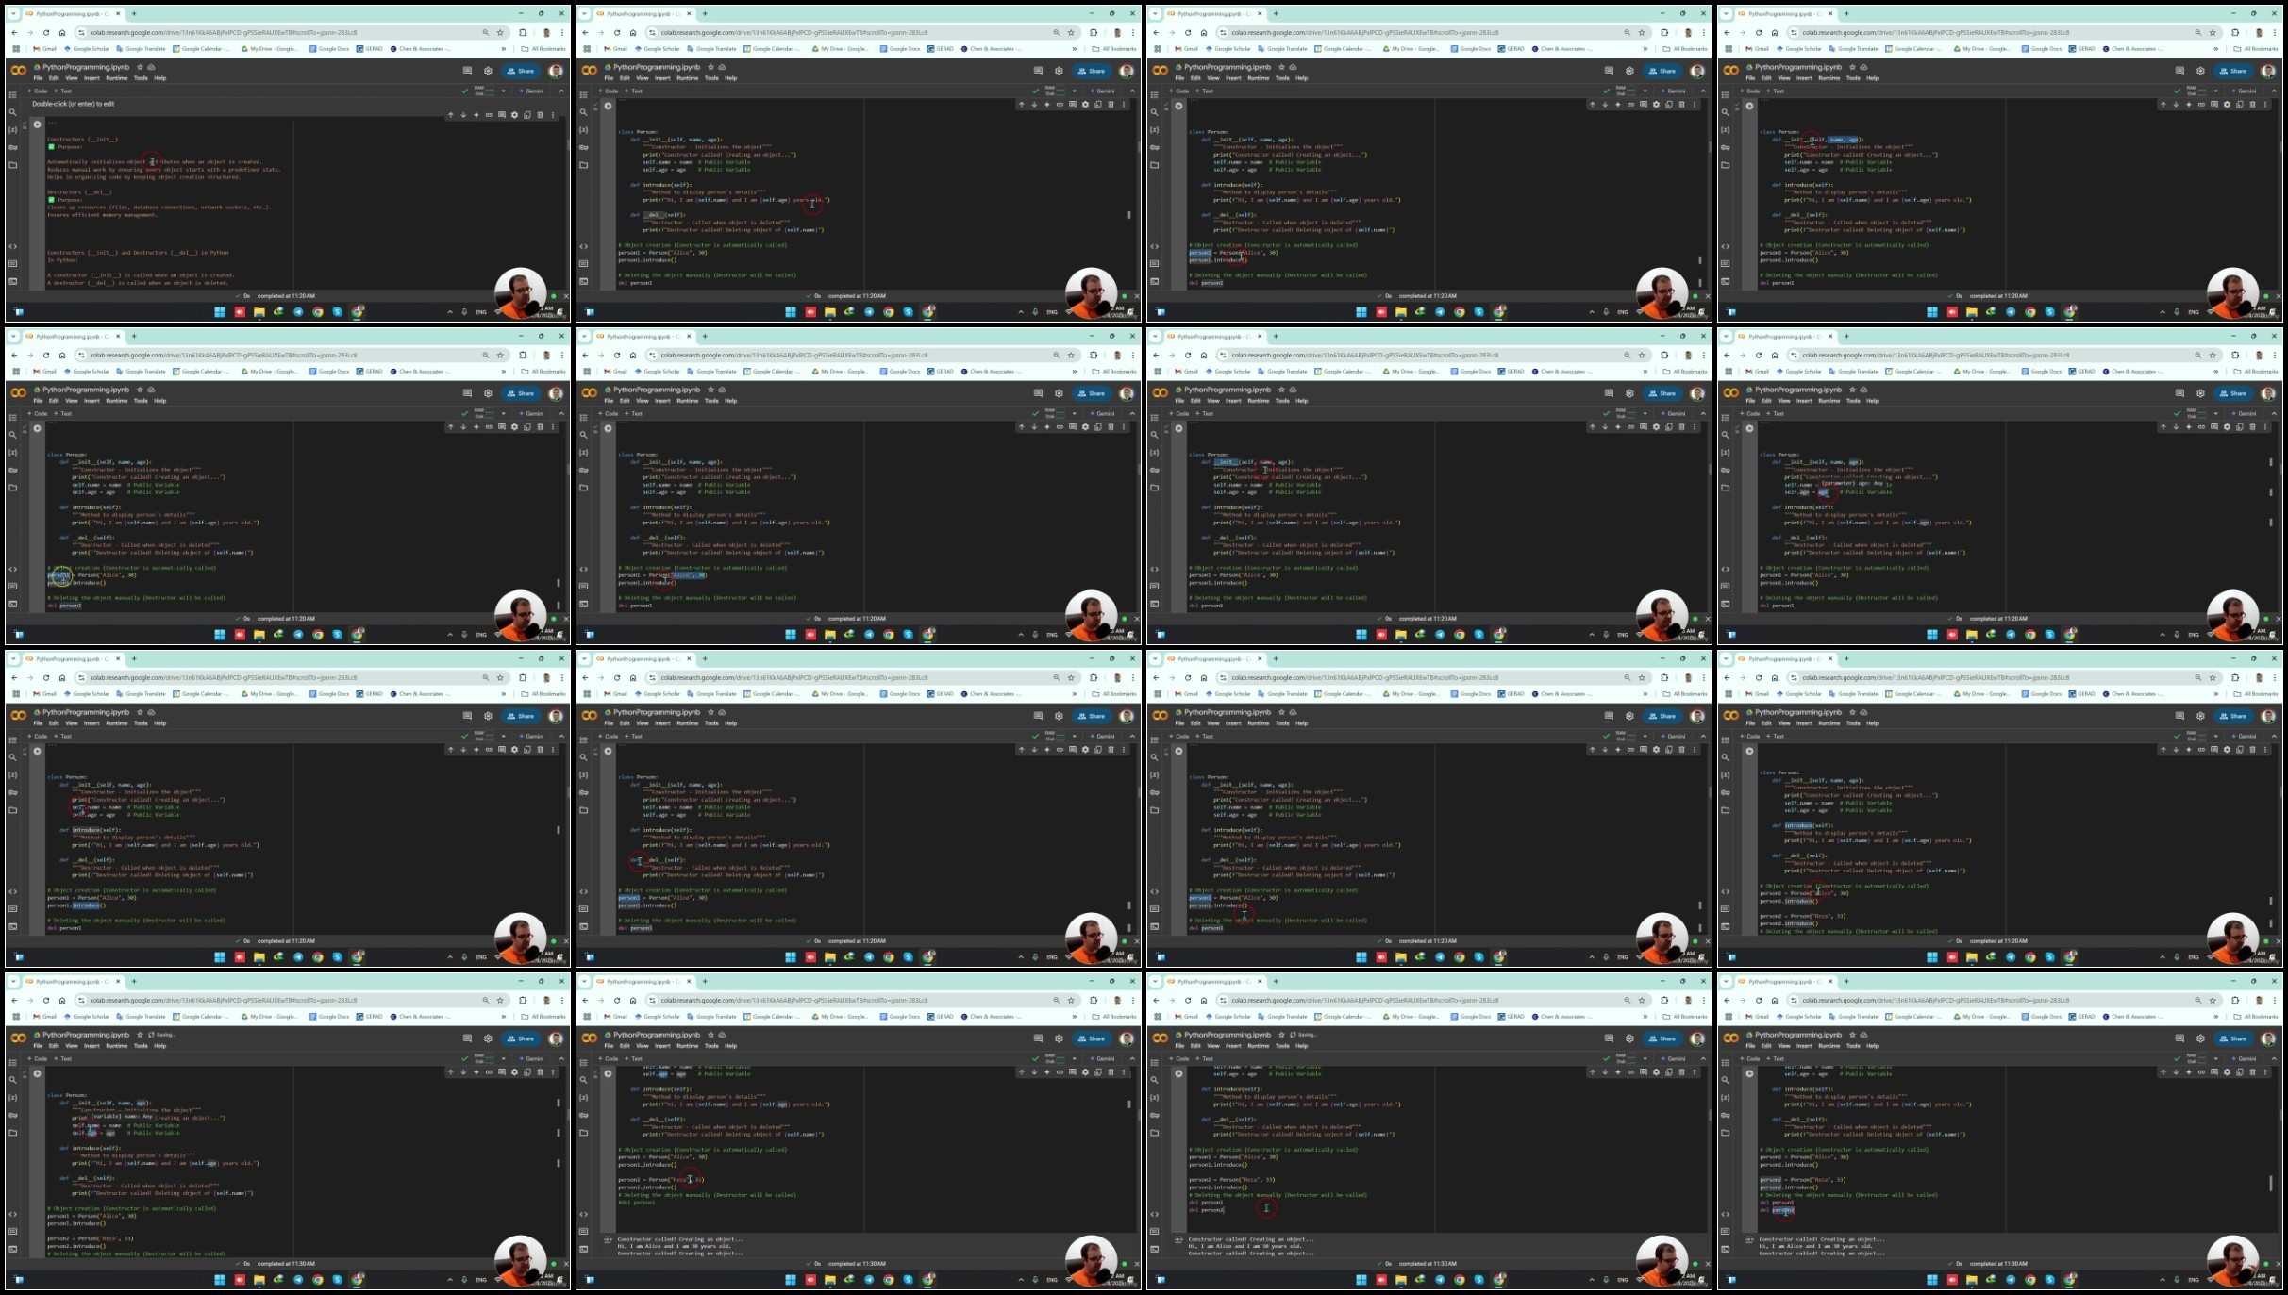Open Runtime menu in 'Double-click to edit' frame
The image size is (2288, 1295).
coord(116,78)
